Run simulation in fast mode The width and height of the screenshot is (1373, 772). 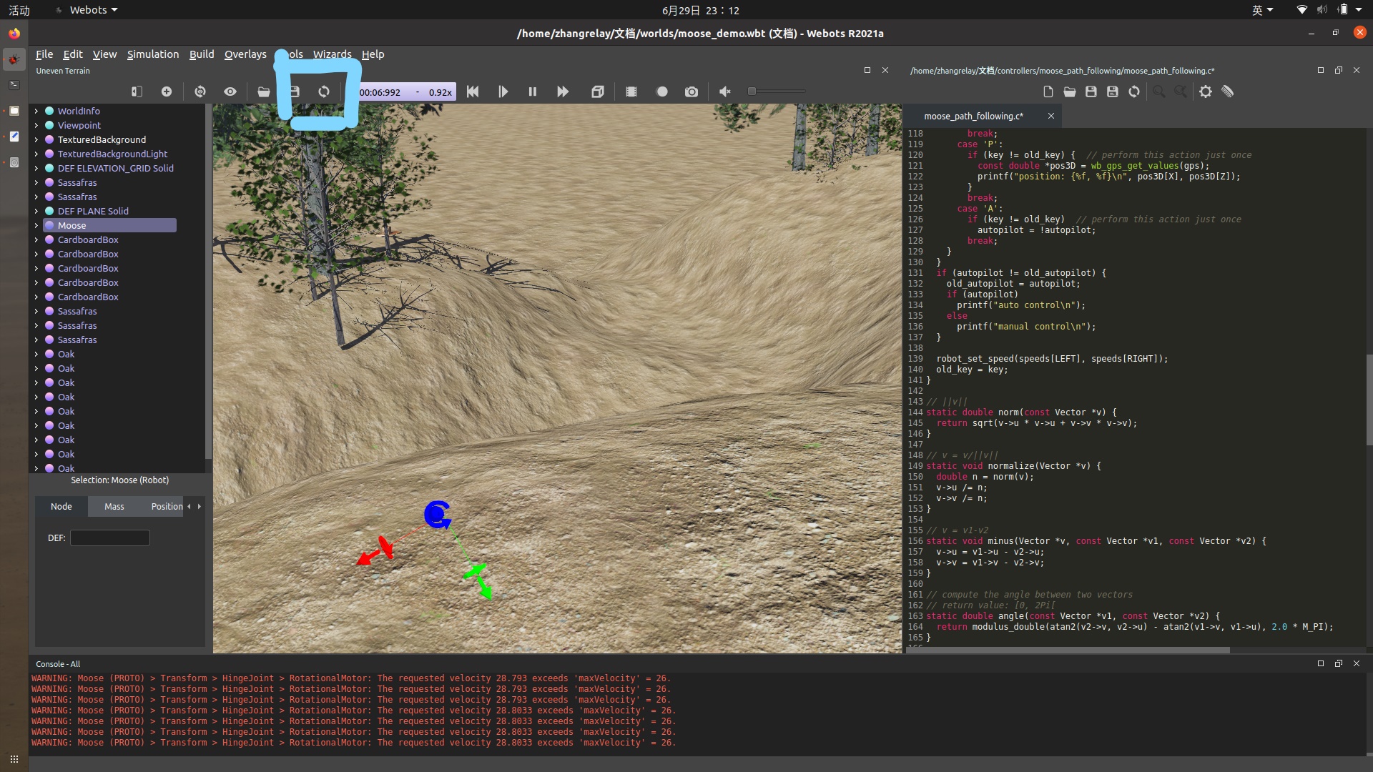563,91
